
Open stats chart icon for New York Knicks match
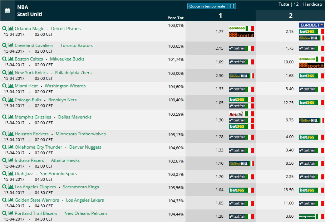pyautogui.click(x=11, y=72)
